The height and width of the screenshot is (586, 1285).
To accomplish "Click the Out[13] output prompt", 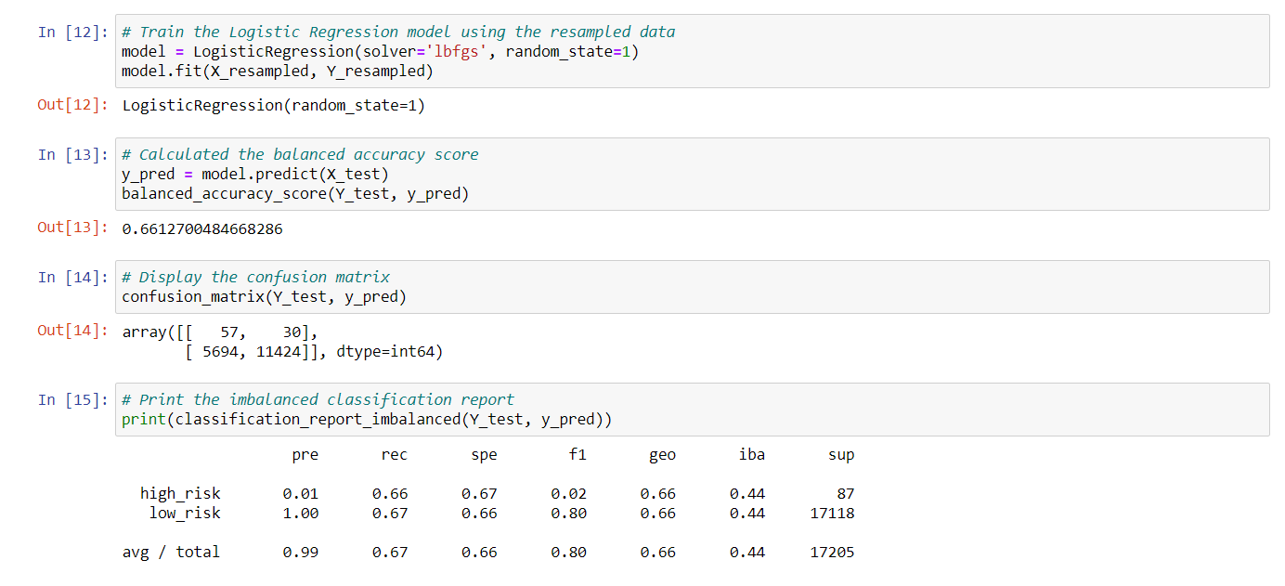I will pos(72,228).
